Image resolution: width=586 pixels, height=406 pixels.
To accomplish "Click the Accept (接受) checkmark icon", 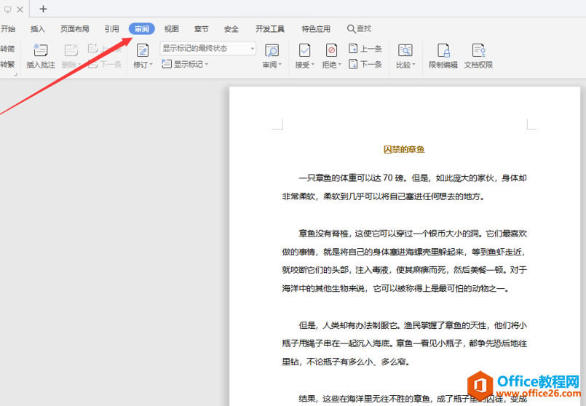I will coord(304,50).
